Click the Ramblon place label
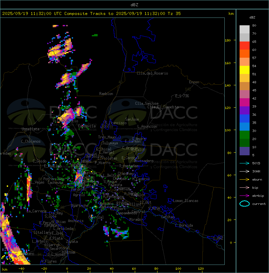This screenshot has height=273, width=269. tap(106, 94)
